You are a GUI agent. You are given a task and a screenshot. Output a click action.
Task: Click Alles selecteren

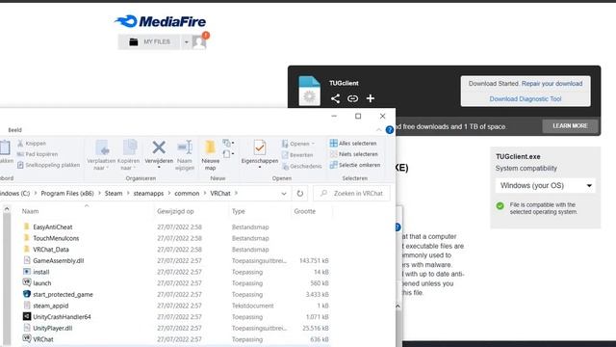353,144
